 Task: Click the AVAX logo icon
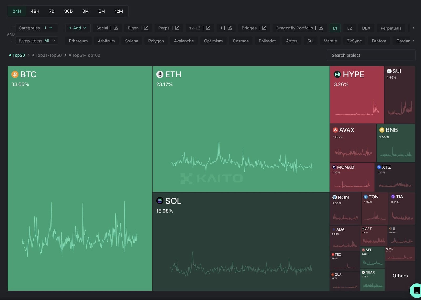pos(335,130)
